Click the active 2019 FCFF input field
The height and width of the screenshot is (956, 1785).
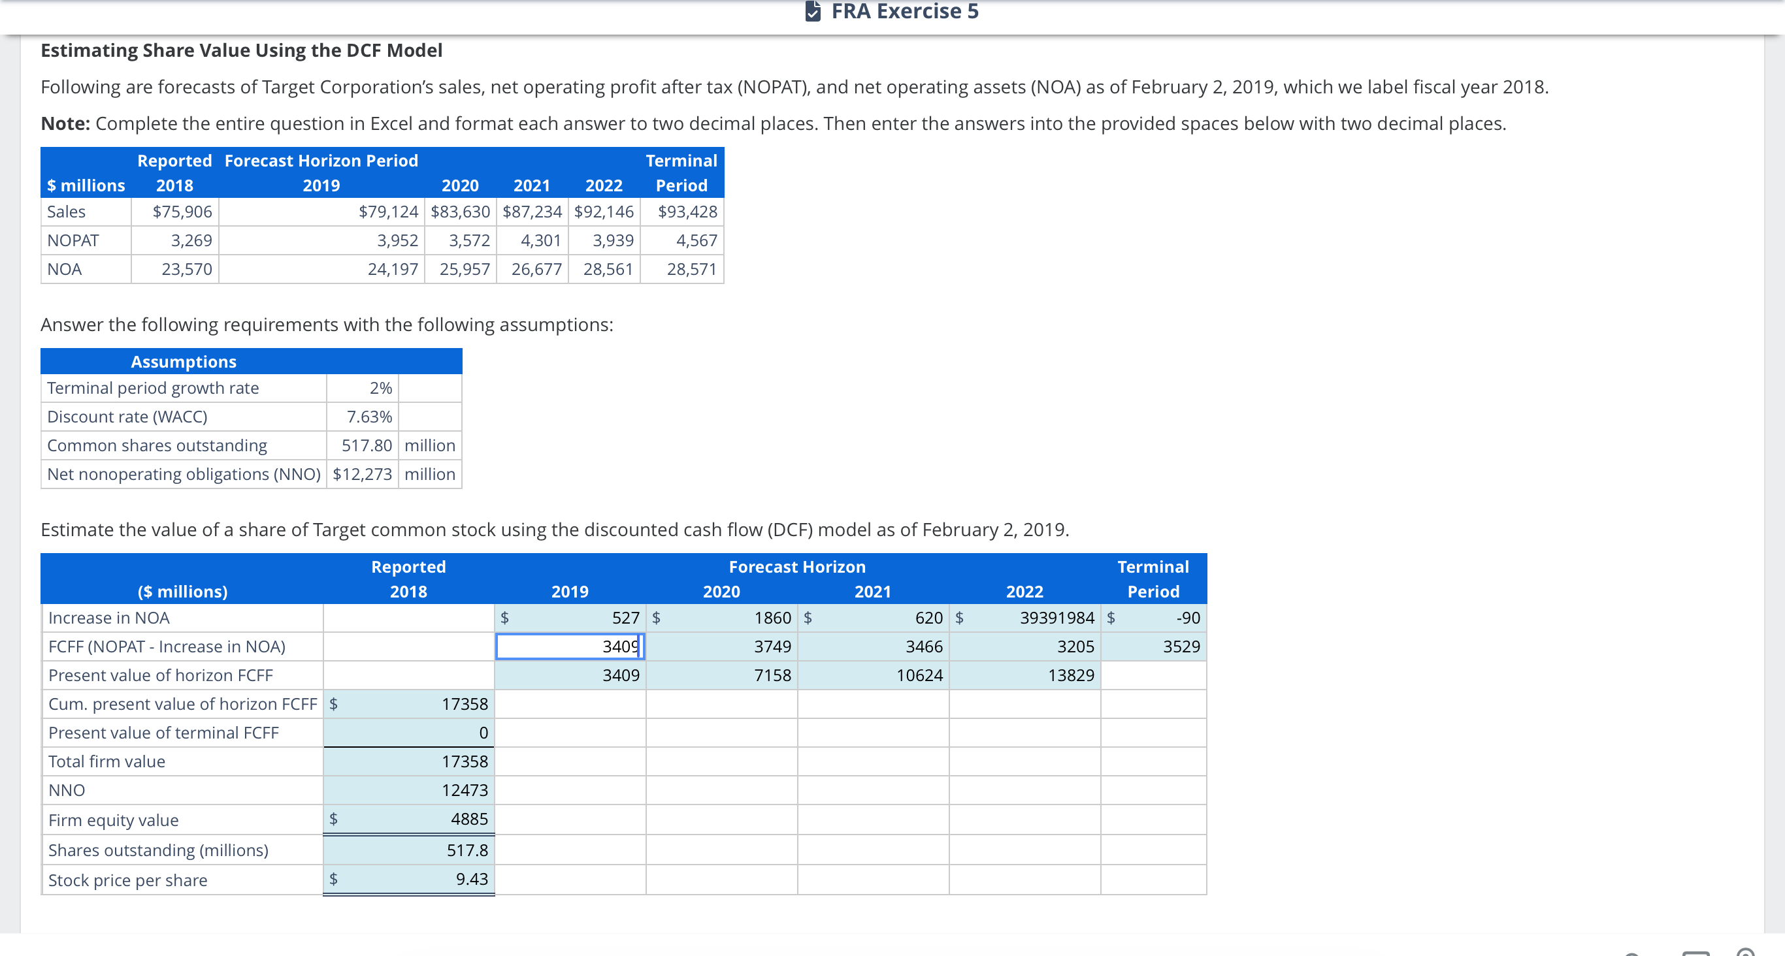(570, 646)
